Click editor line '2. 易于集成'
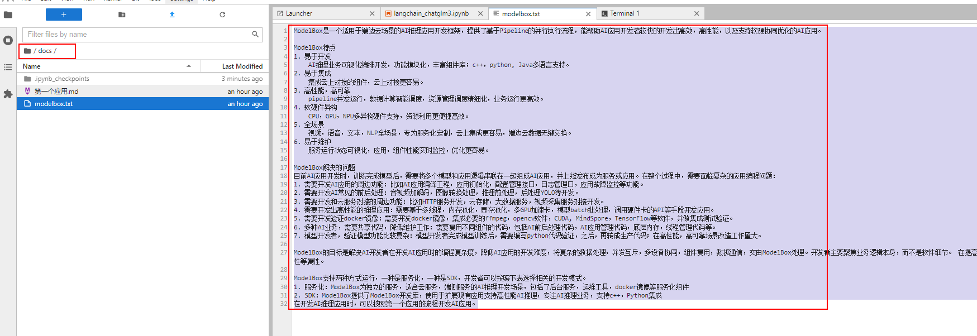The image size is (977, 336). [x=312, y=74]
